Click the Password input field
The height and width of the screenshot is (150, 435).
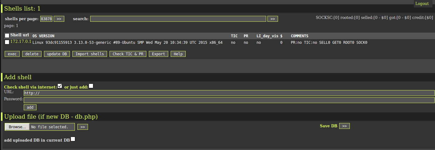[x=229, y=100]
